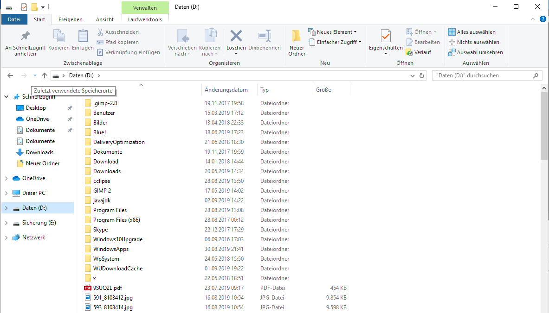Click Nichts auswählen
The height and width of the screenshot is (313, 549).
pyautogui.click(x=474, y=42)
